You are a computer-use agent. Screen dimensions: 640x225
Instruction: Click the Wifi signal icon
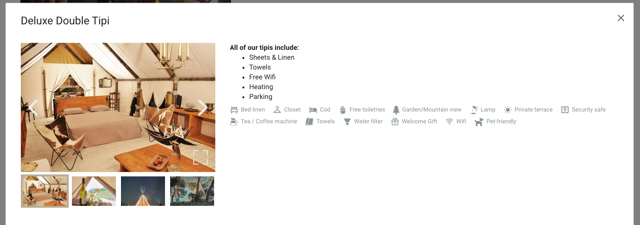(449, 122)
